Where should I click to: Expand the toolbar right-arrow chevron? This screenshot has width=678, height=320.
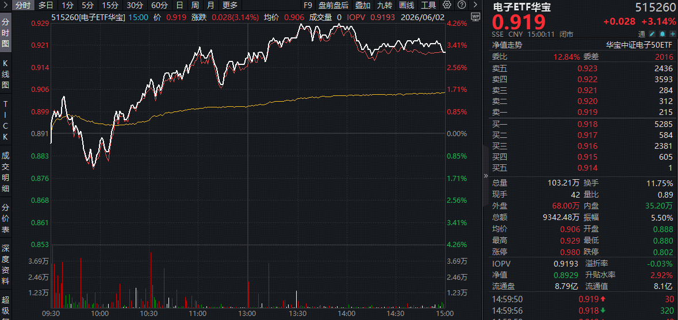coord(476,5)
